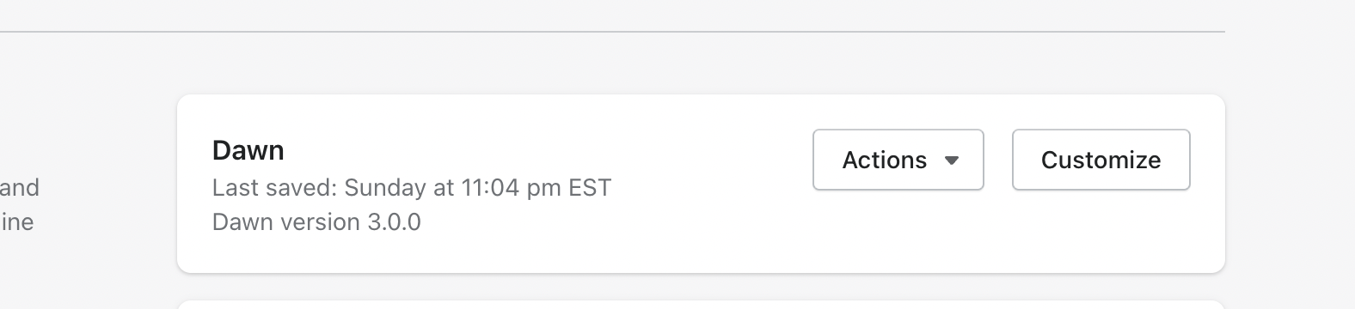The width and height of the screenshot is (1355, 309).
Task: Click the truncated 'and' text on left
Action: point(20,187)
